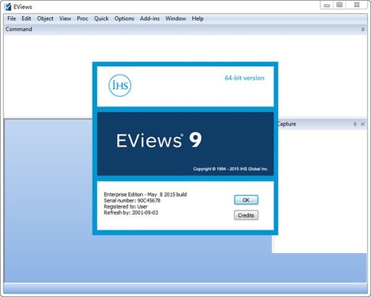371x297 pixels.
Task: Click the IHS logo in About dialog
Action: (x=119, y=86)
